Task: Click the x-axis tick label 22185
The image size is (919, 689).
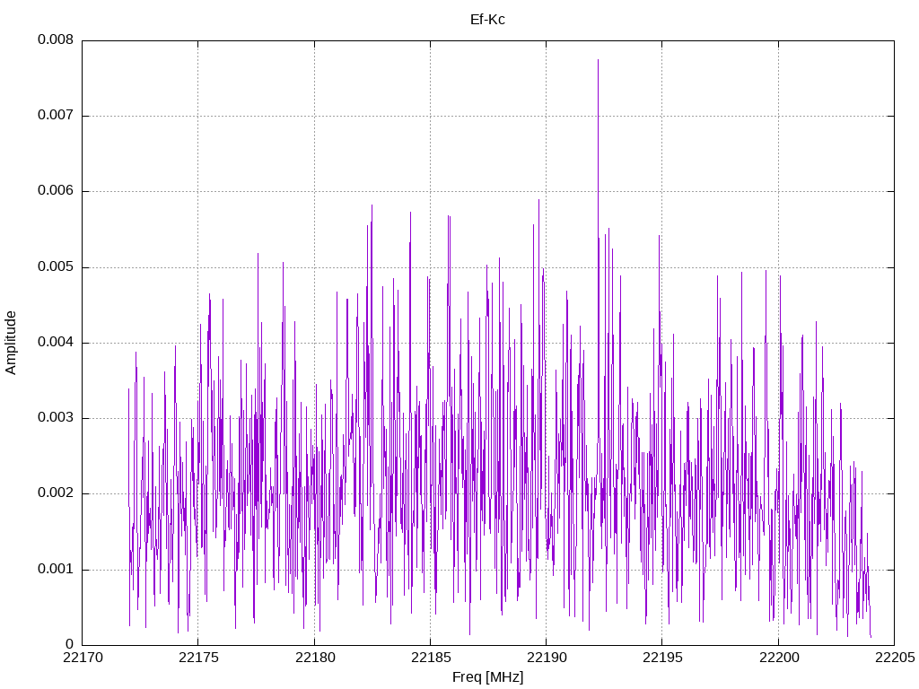Action: pyautogui.click(x=431, y=658)
